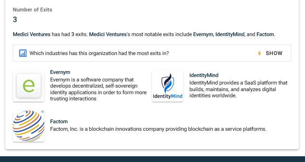Click the large number 3 under Number of Exits
305x162 pixels.
click(15, 19)
